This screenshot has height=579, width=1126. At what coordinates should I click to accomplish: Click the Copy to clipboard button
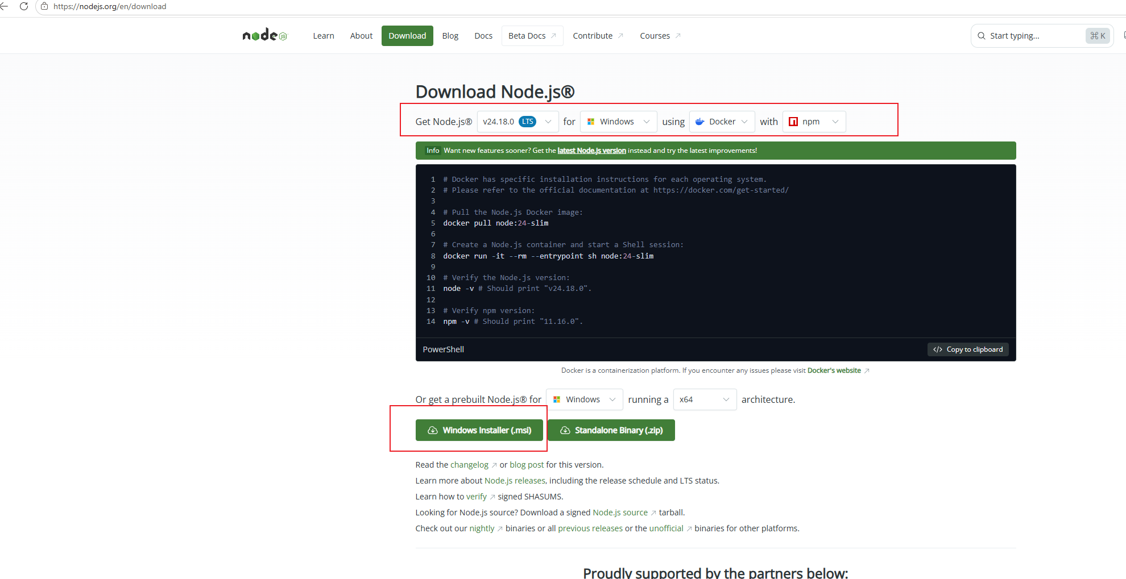tap(968, 349)
